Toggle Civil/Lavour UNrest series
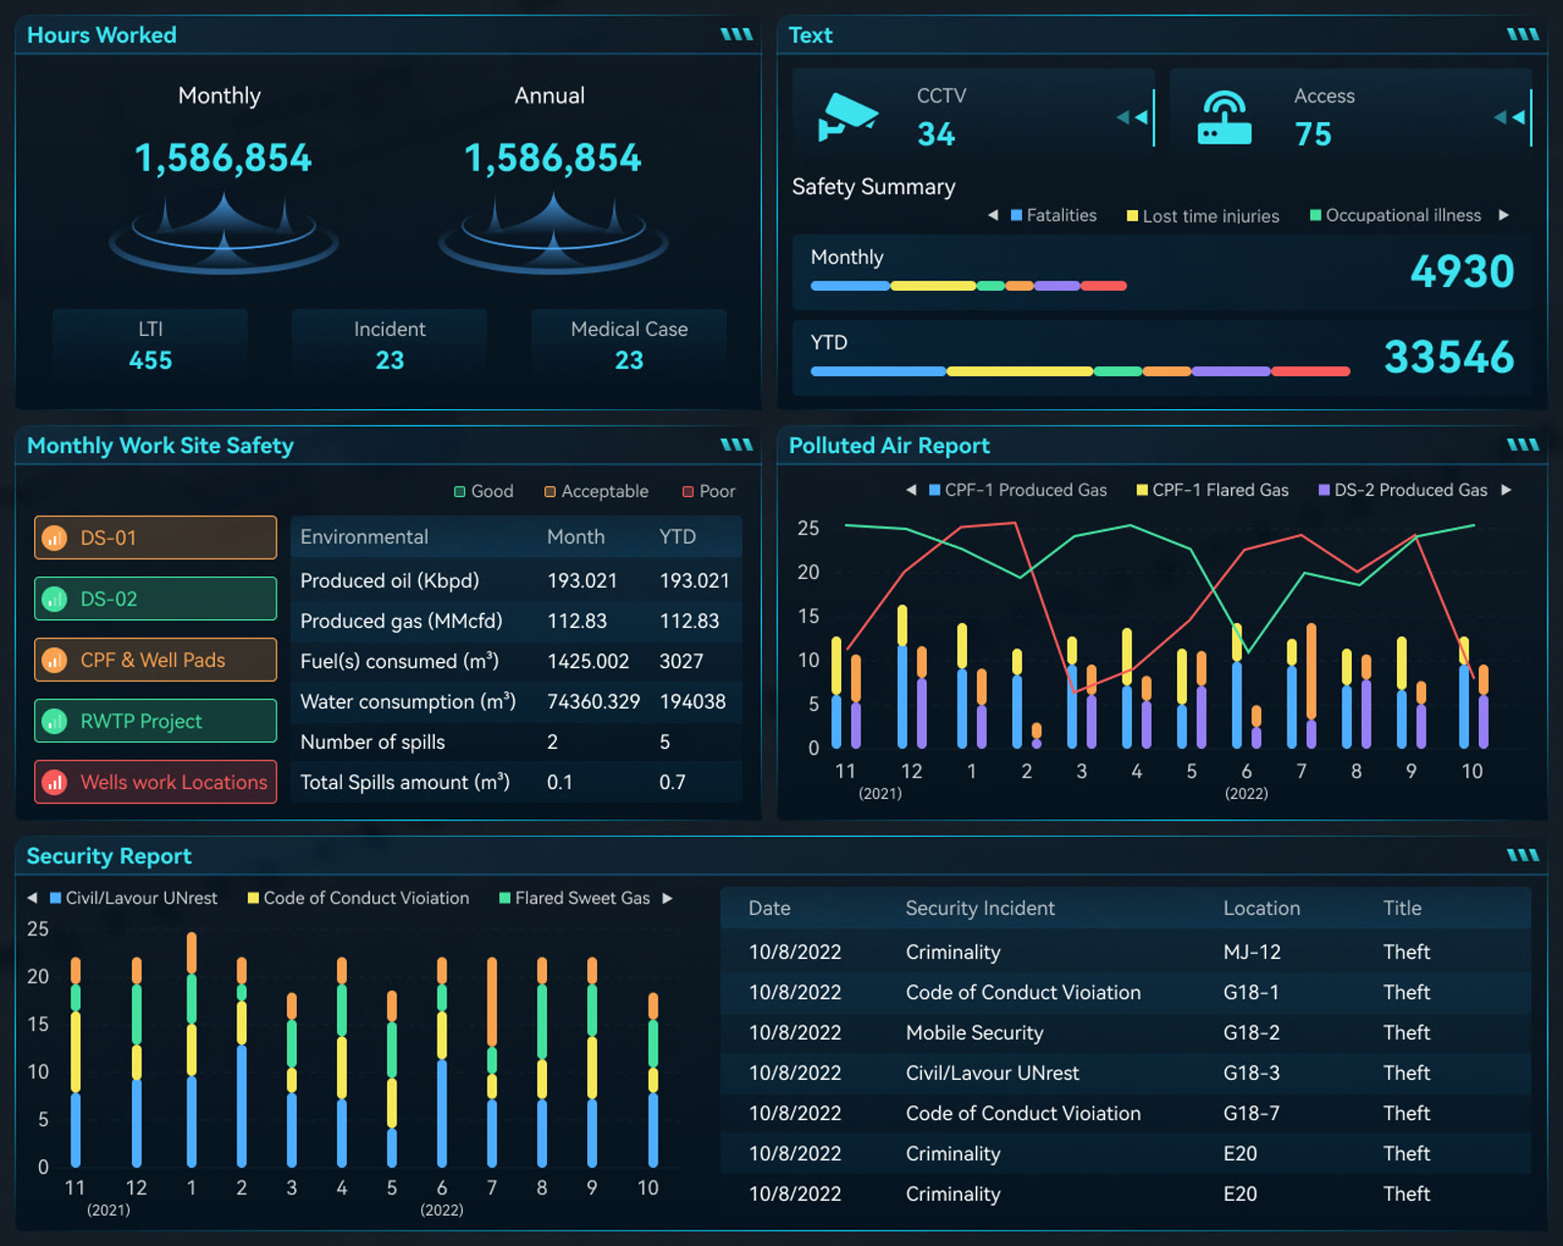 tap(133, 897)
